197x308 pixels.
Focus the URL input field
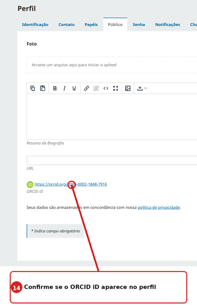[112, 160]
